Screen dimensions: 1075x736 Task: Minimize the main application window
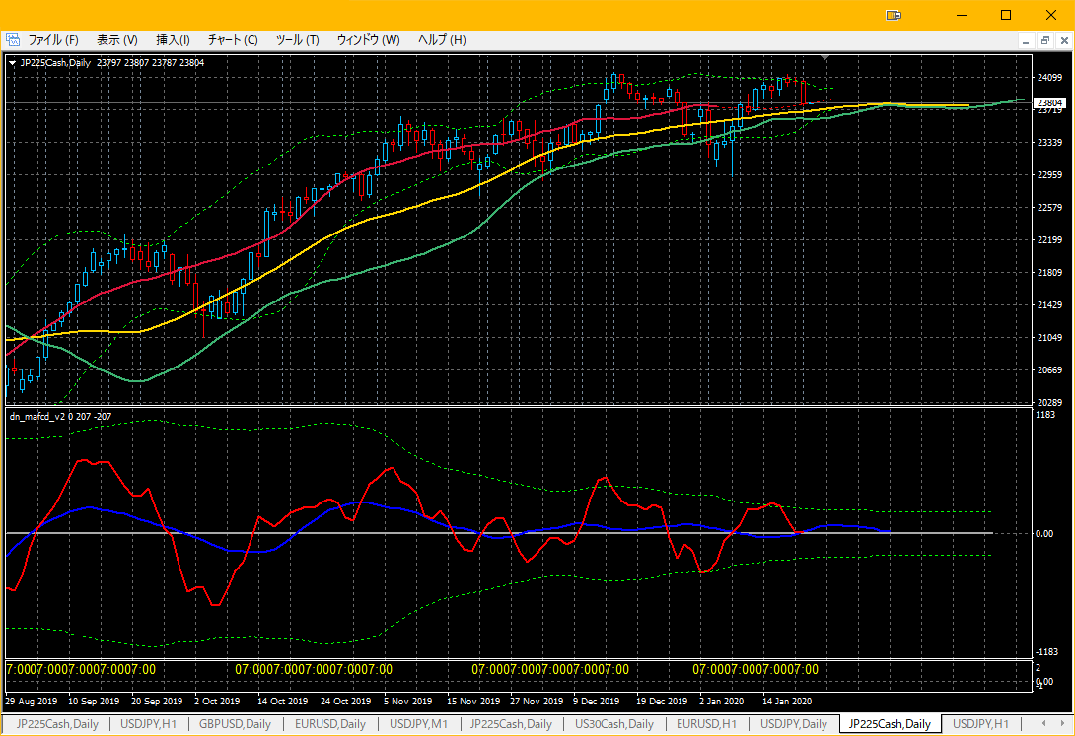(962, 15)
